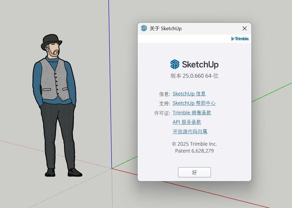Open the Trimble 销售条款 license link
Image resolution: width=292 pixels, height=208 pixels.
pyautogui.click(x=192, y=113)
